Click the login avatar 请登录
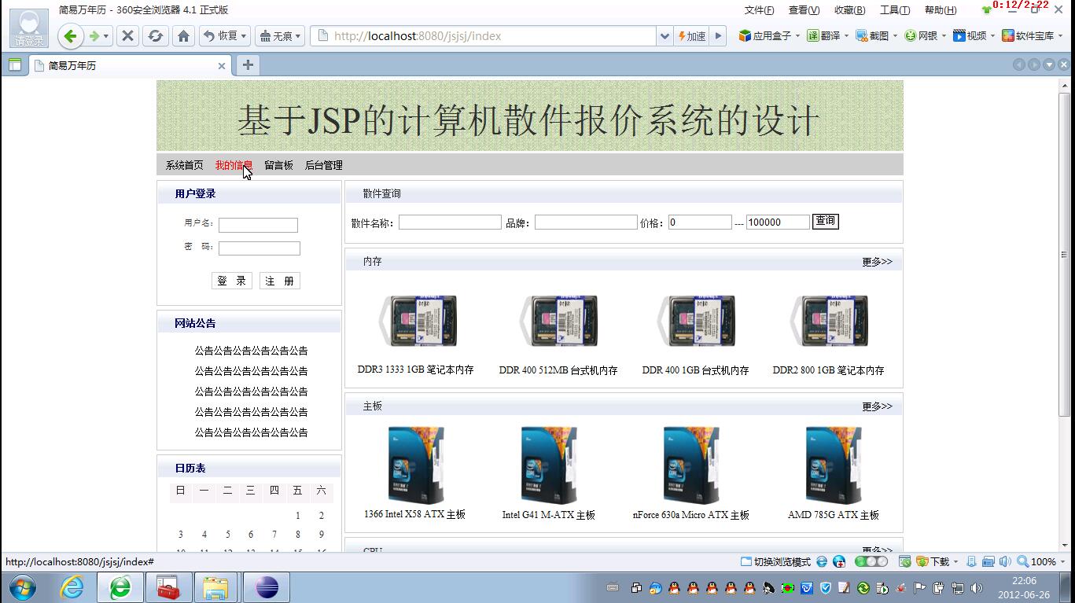The image size is (1075, 603). pos(29,29)
